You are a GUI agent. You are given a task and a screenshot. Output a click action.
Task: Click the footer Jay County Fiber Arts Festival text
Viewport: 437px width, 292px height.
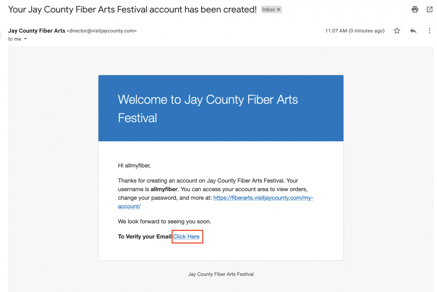click(221, 274)
